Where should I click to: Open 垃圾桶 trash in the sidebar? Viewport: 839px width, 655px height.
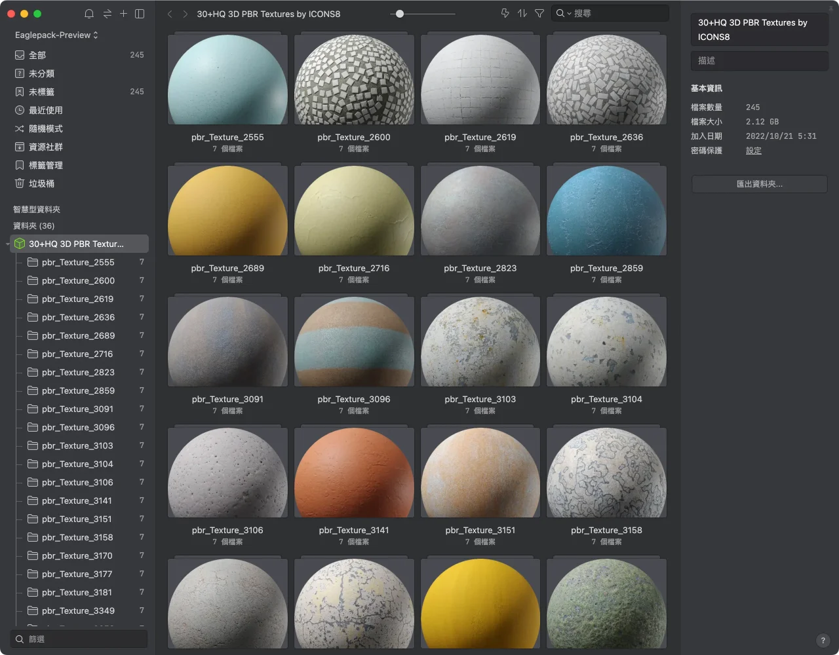[x=79, y=183]
